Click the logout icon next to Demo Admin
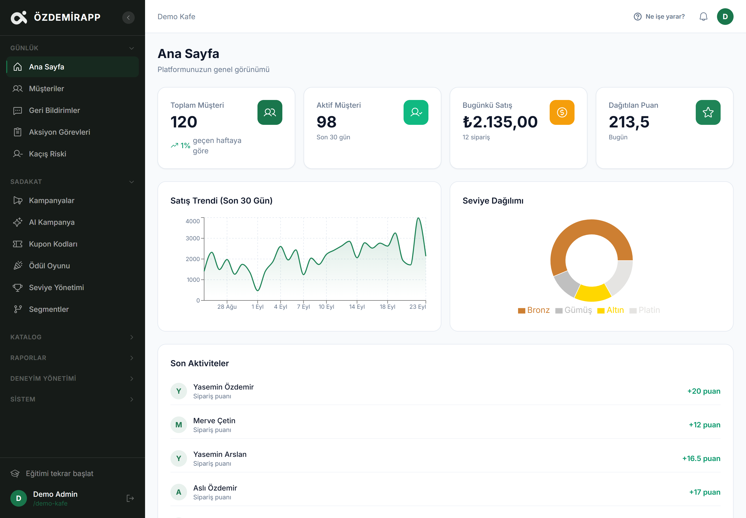 pos(130,498)
